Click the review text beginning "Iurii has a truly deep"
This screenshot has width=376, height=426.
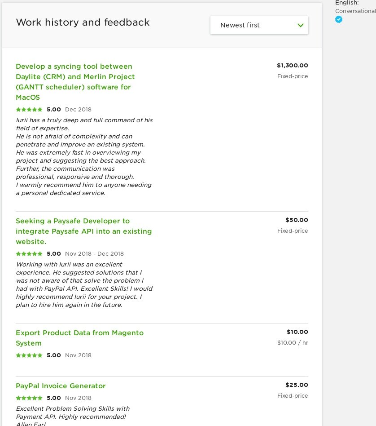click(84, 156)
